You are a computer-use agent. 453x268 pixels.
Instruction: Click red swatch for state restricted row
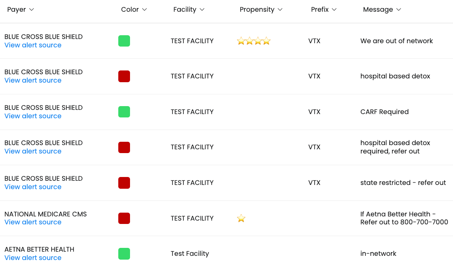[124, 183]
